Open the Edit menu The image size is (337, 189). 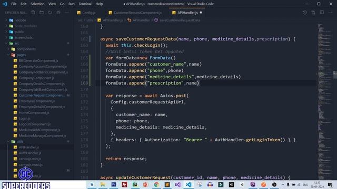(x=23, y=4)
